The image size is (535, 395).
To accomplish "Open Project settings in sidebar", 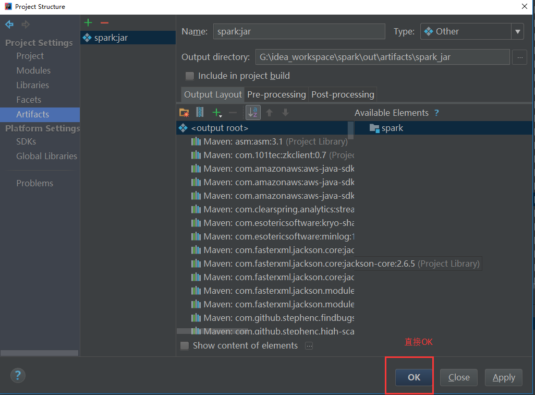I will tap(30, 56).
